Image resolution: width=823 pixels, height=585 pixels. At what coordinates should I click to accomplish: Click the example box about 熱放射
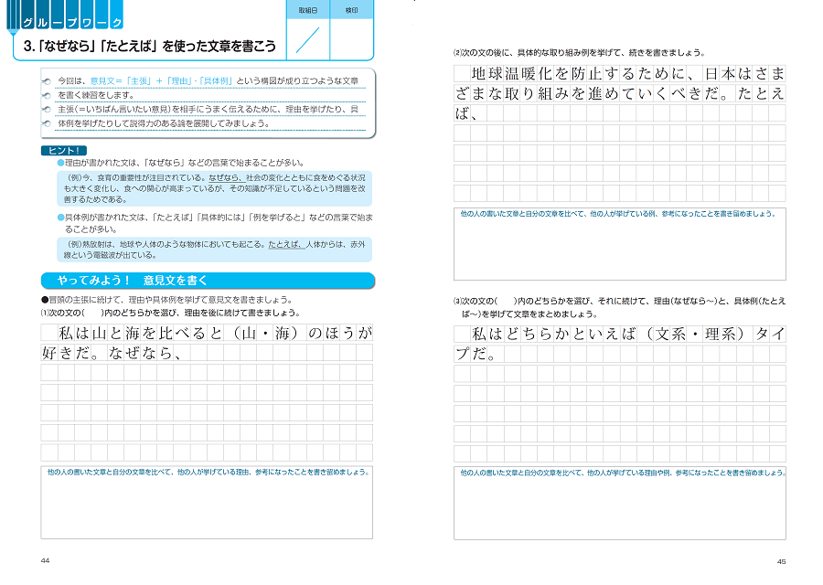click(214, 250)
